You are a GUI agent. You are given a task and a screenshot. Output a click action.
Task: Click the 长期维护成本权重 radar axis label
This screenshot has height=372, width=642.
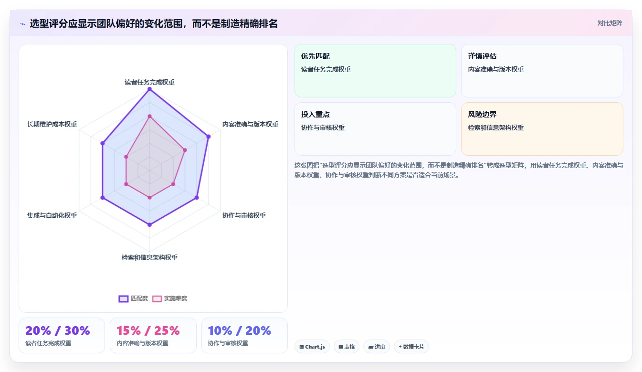(52, 124)
